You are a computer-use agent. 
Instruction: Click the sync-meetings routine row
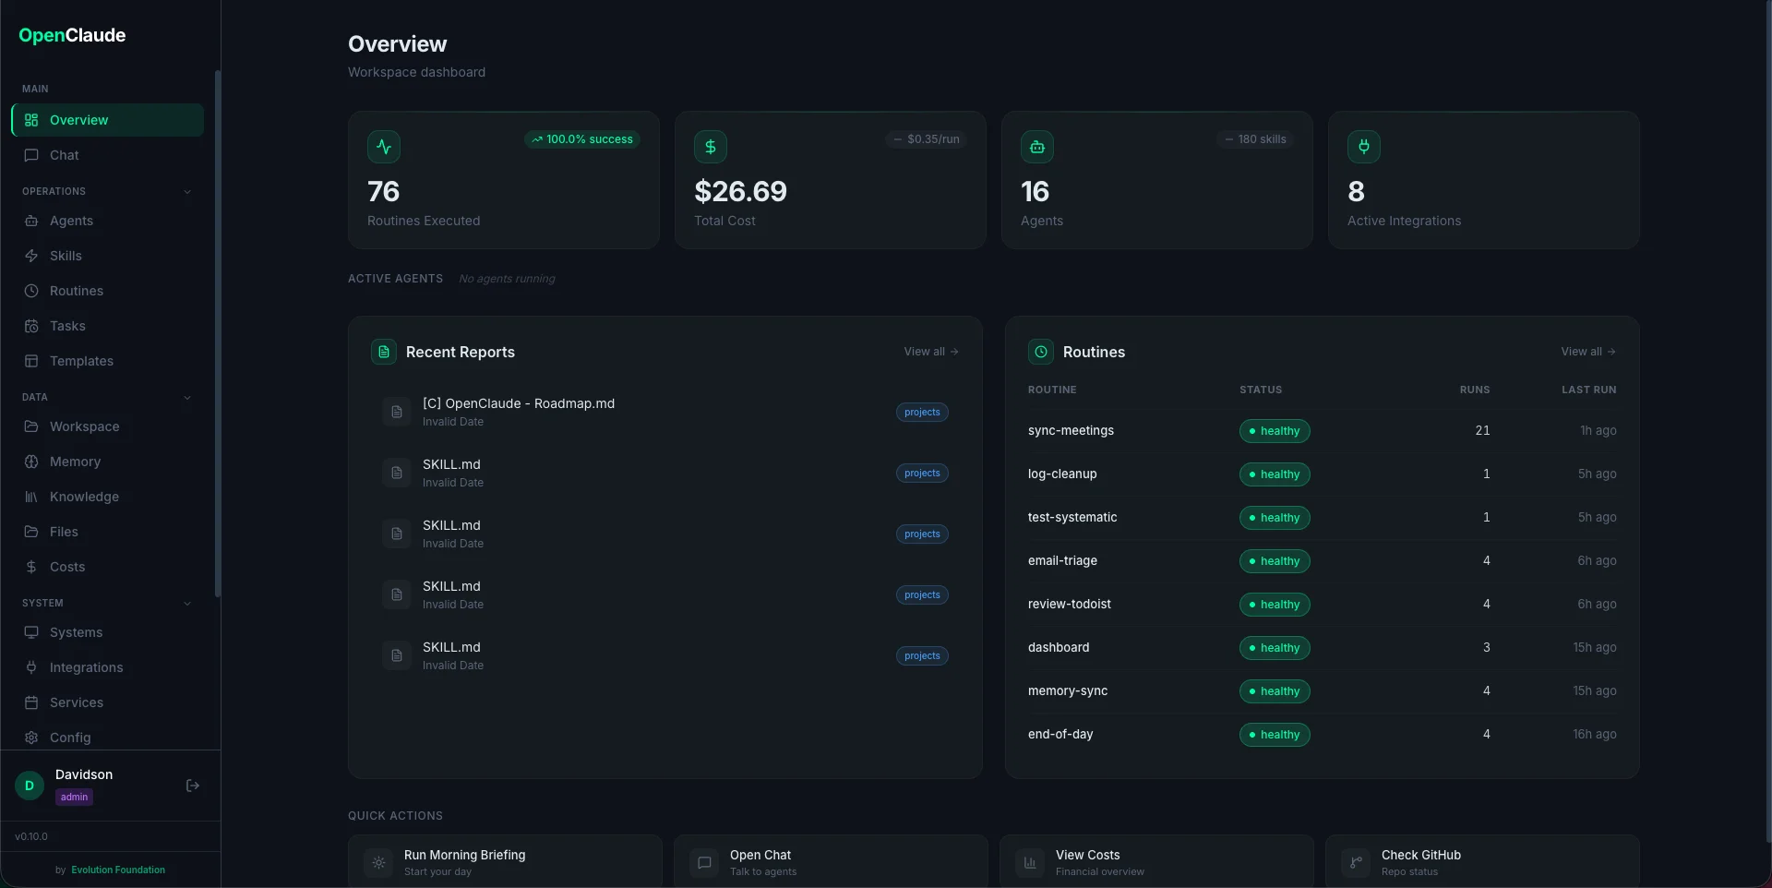pos(1322,430)
